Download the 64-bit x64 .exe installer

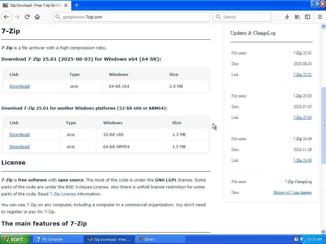(x=19, y=86)
